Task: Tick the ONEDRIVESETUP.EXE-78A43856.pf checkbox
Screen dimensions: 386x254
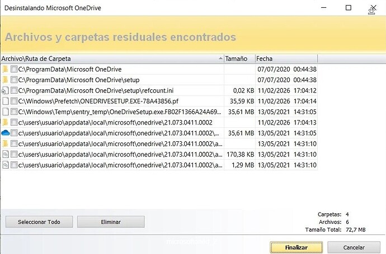Action: click(x=14, y=101)
